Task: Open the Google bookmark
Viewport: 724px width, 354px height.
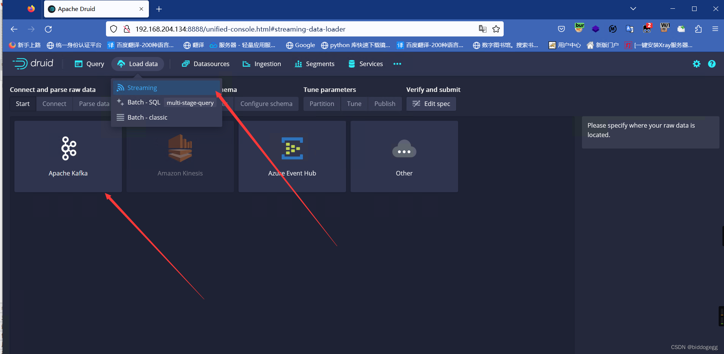Action: 300,45
